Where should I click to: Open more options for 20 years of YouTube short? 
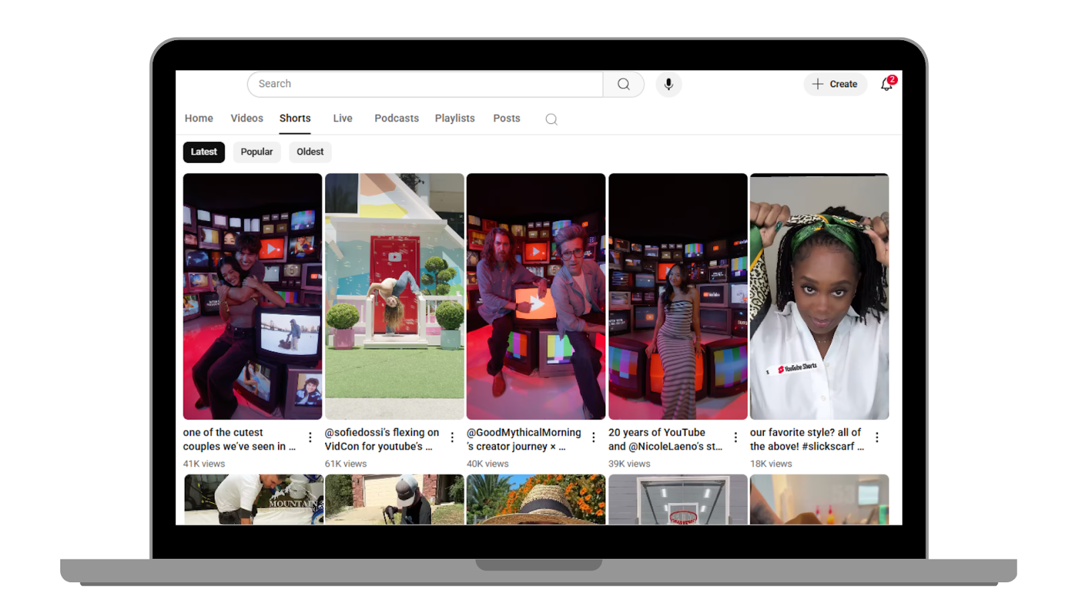[736, 438]
